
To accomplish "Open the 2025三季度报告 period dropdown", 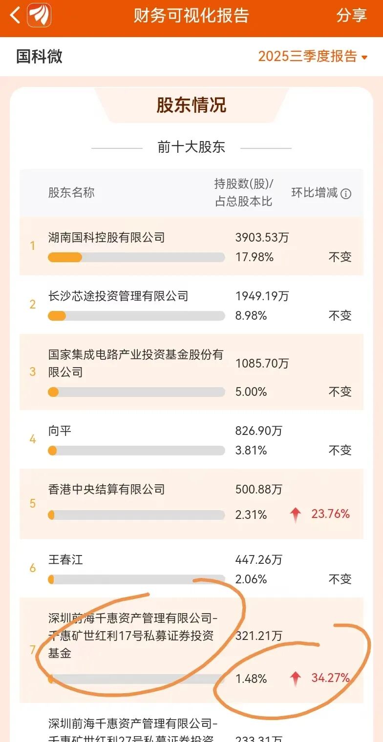I will tap(313, 57).
